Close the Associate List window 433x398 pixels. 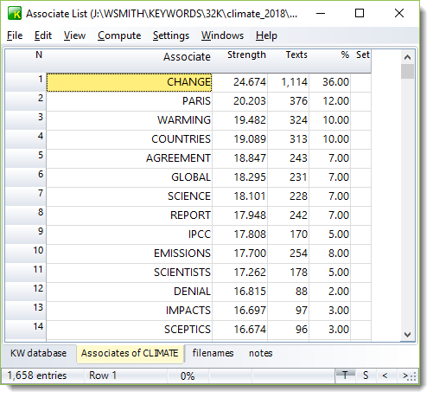coord(399,13)
